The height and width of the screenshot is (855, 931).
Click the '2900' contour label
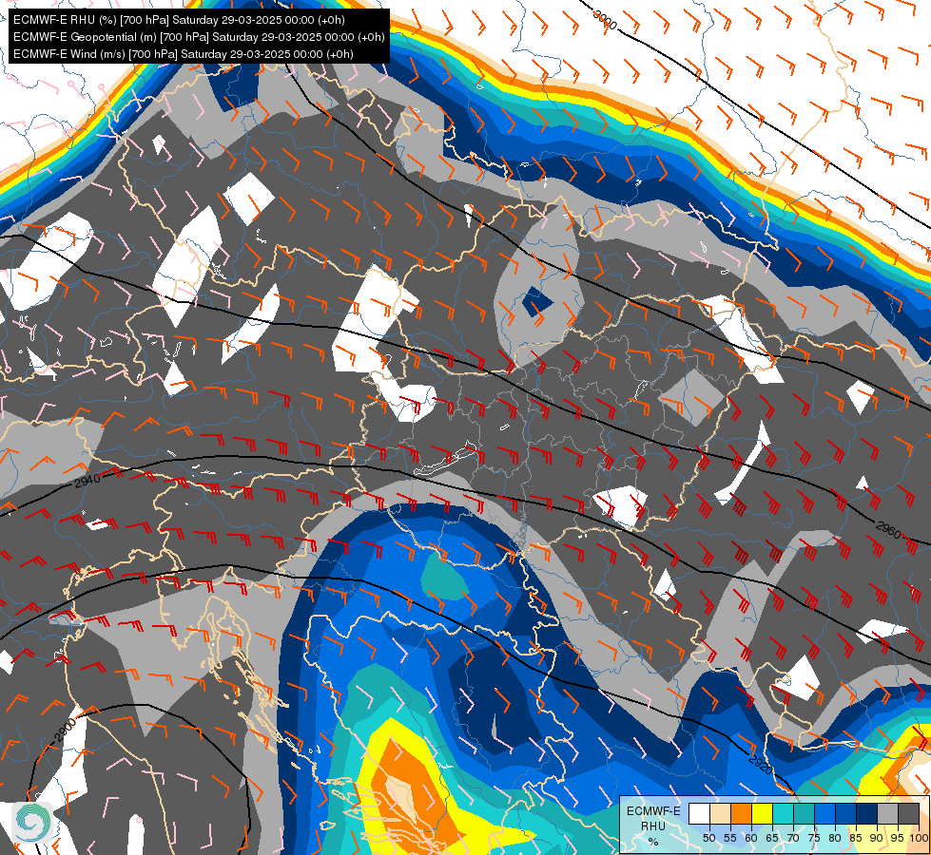[x=66, y=731]
